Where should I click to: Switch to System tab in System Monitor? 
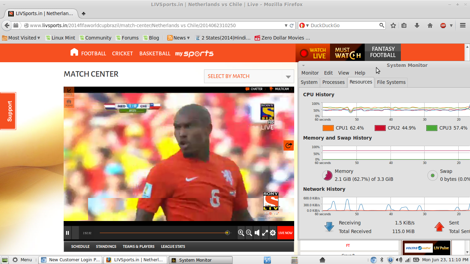pyautogui.click(x=309, y=82)
